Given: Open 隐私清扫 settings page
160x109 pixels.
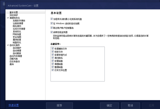Looking at the screenshot, I should click(17, 26).
